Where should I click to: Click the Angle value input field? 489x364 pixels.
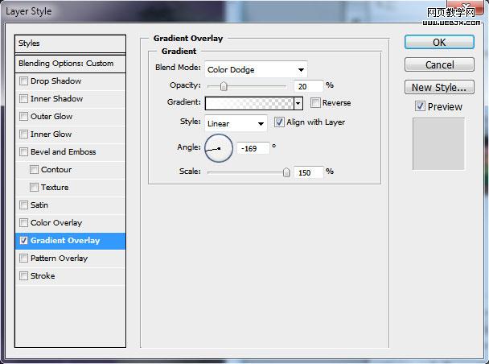[x=253, y=148]
